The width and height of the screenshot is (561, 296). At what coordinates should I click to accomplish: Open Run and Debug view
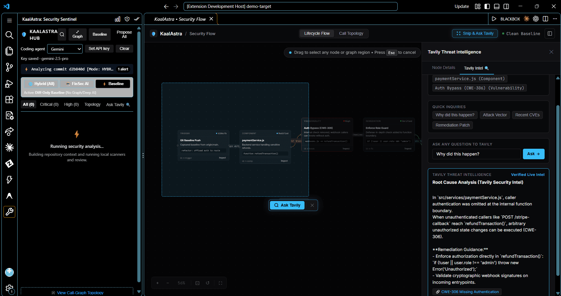9,84
